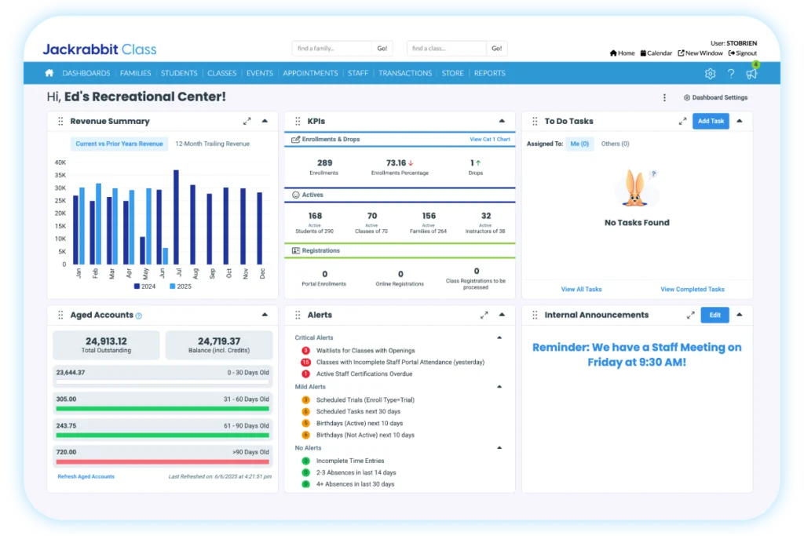Open the REPORTS menu
This screenshot has width=804, height=536.
pyautogui.click(x=490, y=73)
